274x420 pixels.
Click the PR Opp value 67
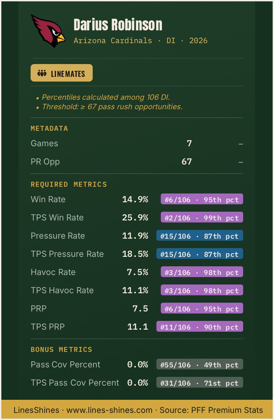187,162
